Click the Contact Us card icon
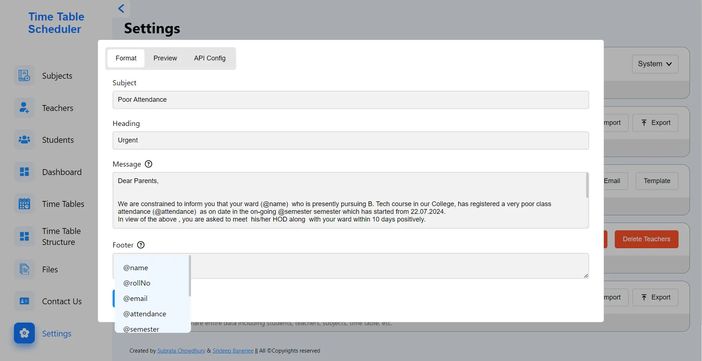The width and height of the screenshot is (702, 361). [x=24, y=301]
